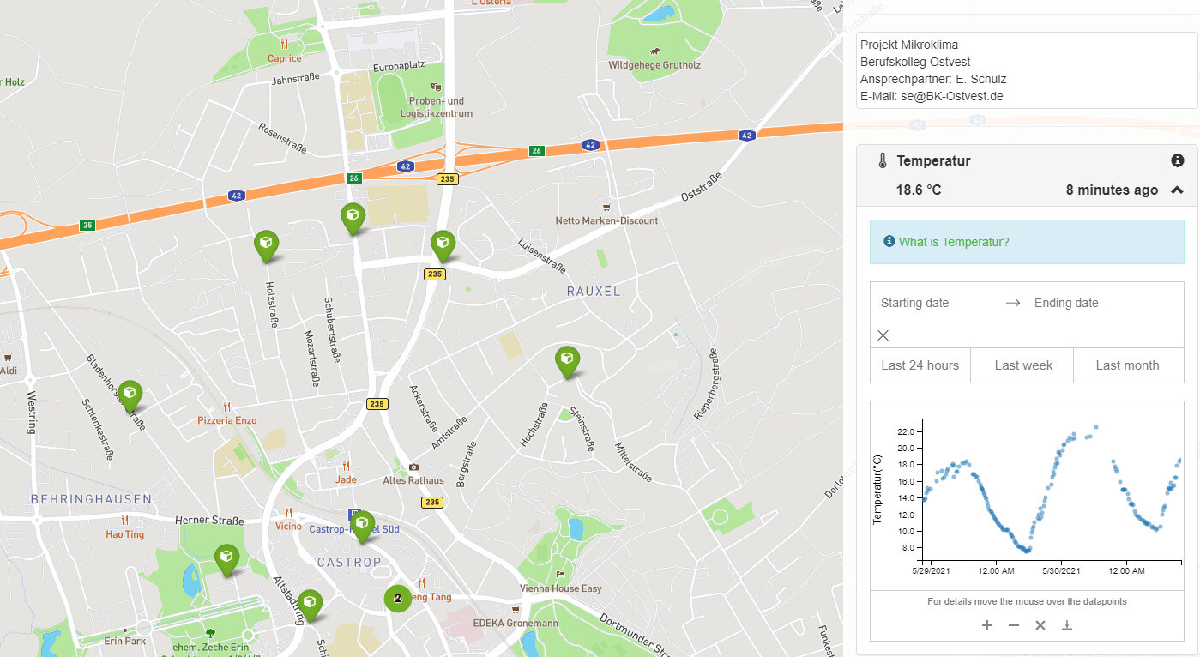This screenshot has height=657, width=1200.
Task: Click the E-Mail se@BK-Ostvest.de line
Action: point(932,96)
